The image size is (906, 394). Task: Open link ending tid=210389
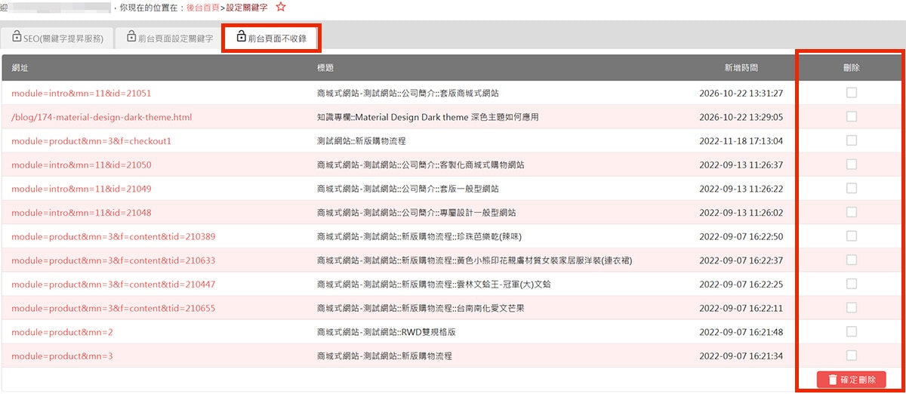(x=113, y=237)
